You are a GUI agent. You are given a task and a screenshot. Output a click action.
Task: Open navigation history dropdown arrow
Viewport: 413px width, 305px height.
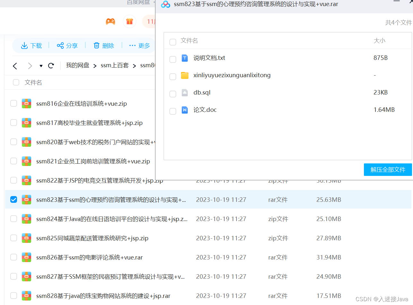(41, 66)
